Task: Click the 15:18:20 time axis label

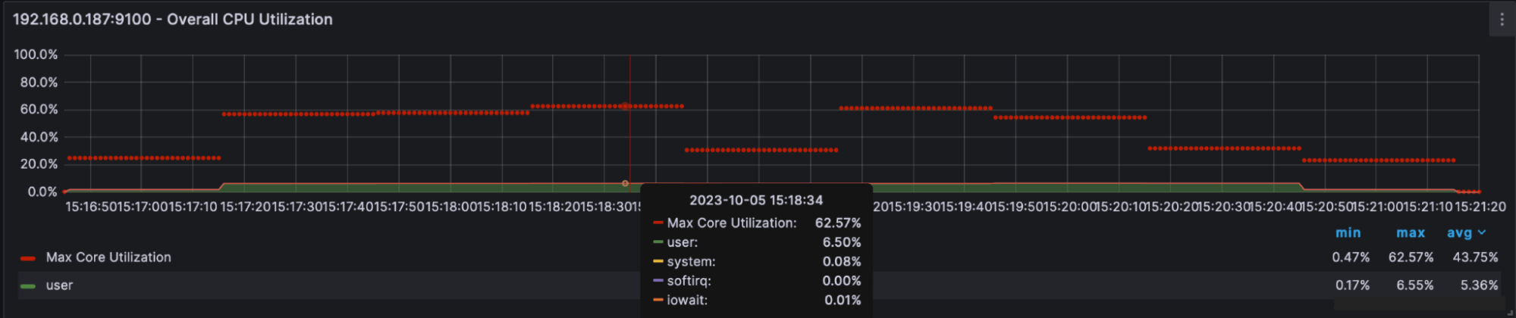Action: tap(554, 207)
